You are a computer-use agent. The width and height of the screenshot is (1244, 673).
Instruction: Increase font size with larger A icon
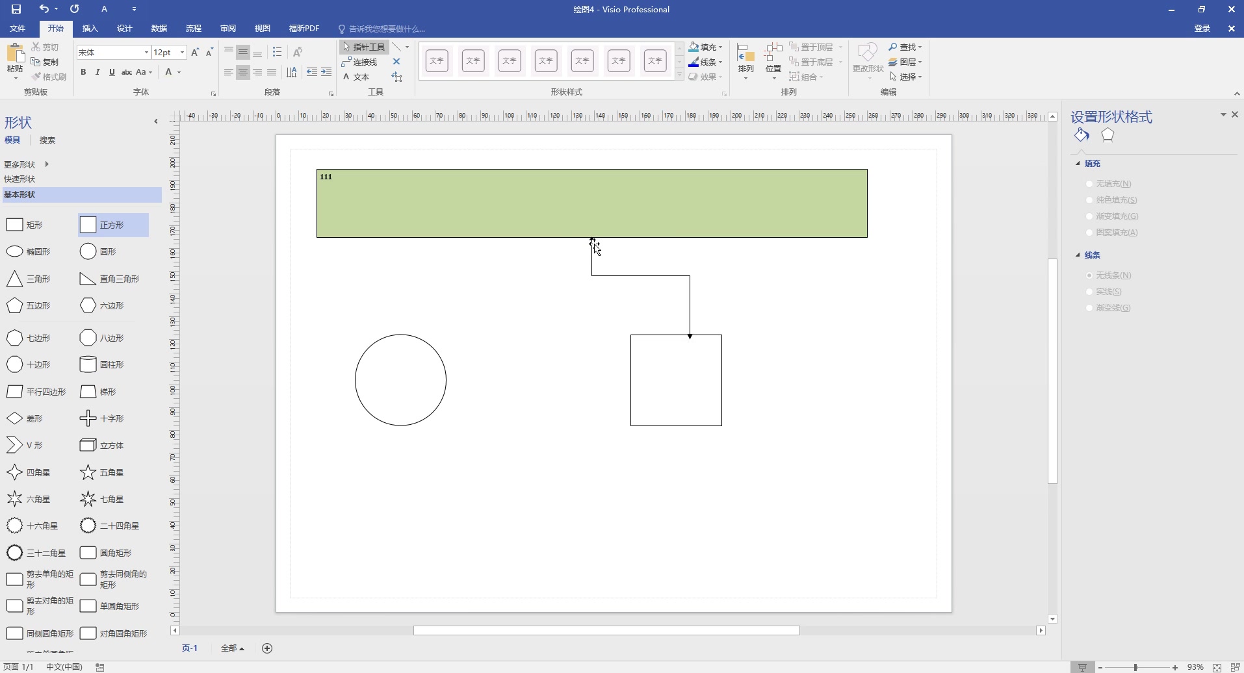(195, 52)
